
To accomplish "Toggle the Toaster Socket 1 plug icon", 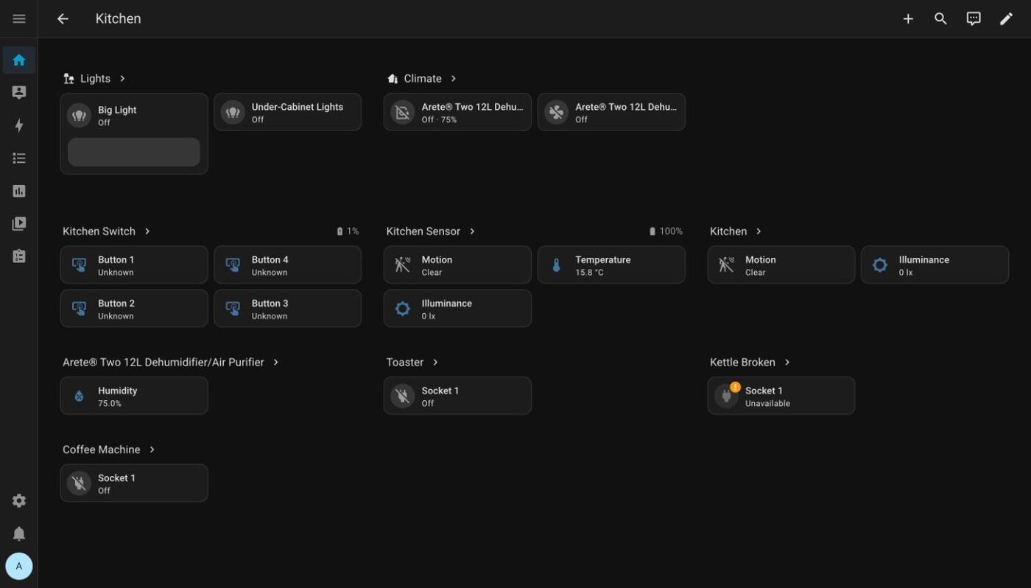I will (x=402, y=396).
